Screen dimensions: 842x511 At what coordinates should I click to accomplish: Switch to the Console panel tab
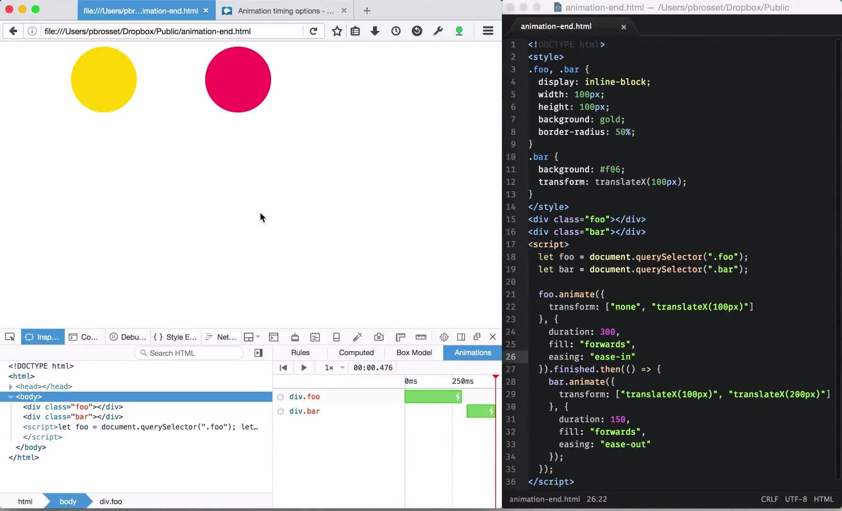click(84, 337)
